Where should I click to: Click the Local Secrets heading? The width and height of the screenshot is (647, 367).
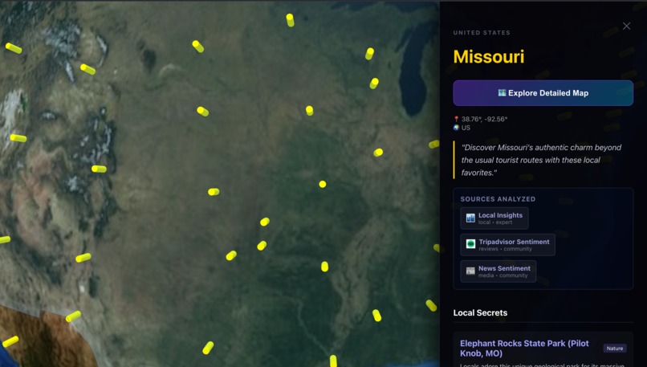(480, 313)
